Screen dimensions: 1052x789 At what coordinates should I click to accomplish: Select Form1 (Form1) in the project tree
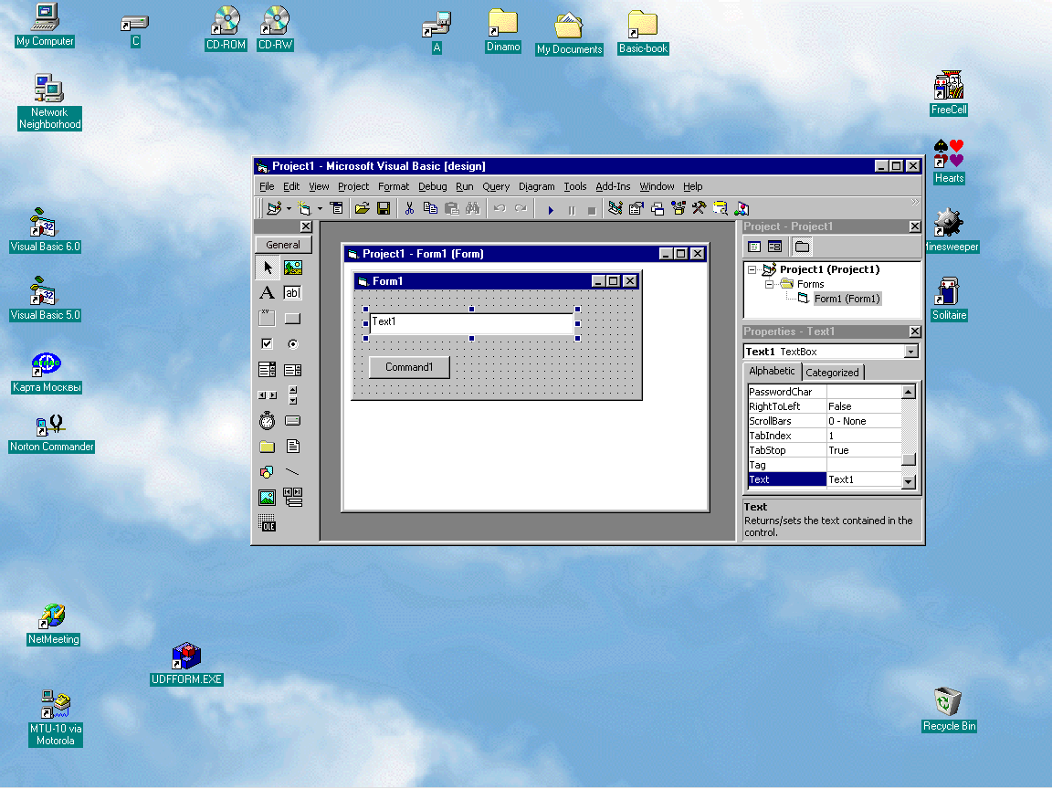847,300
